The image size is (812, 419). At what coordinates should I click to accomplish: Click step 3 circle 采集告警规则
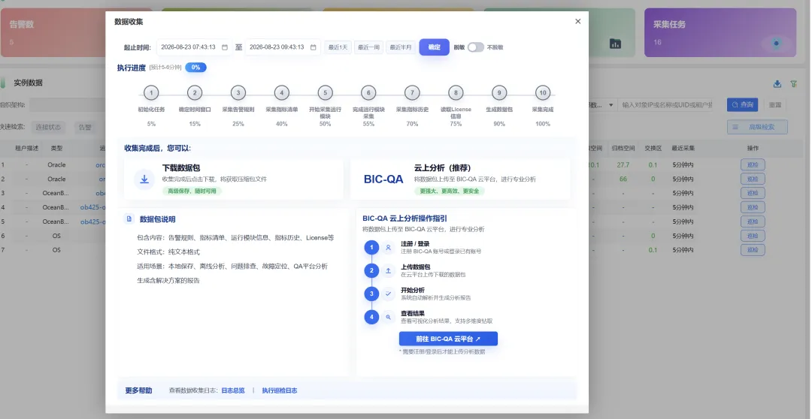click(x=238, y=93)
